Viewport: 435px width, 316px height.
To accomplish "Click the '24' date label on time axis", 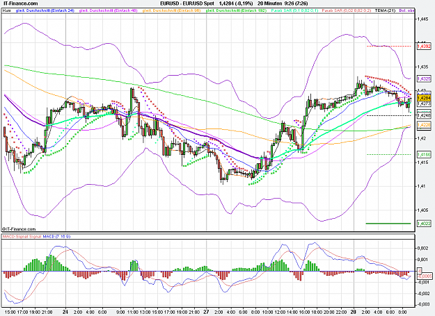I will click(x=65, y=312).
